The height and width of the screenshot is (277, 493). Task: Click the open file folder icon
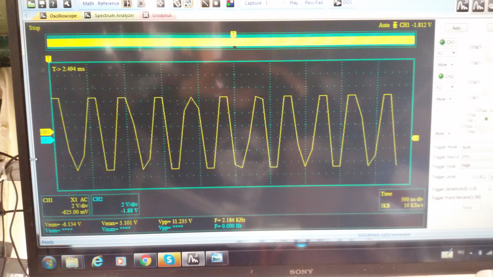tap(31, 4)
